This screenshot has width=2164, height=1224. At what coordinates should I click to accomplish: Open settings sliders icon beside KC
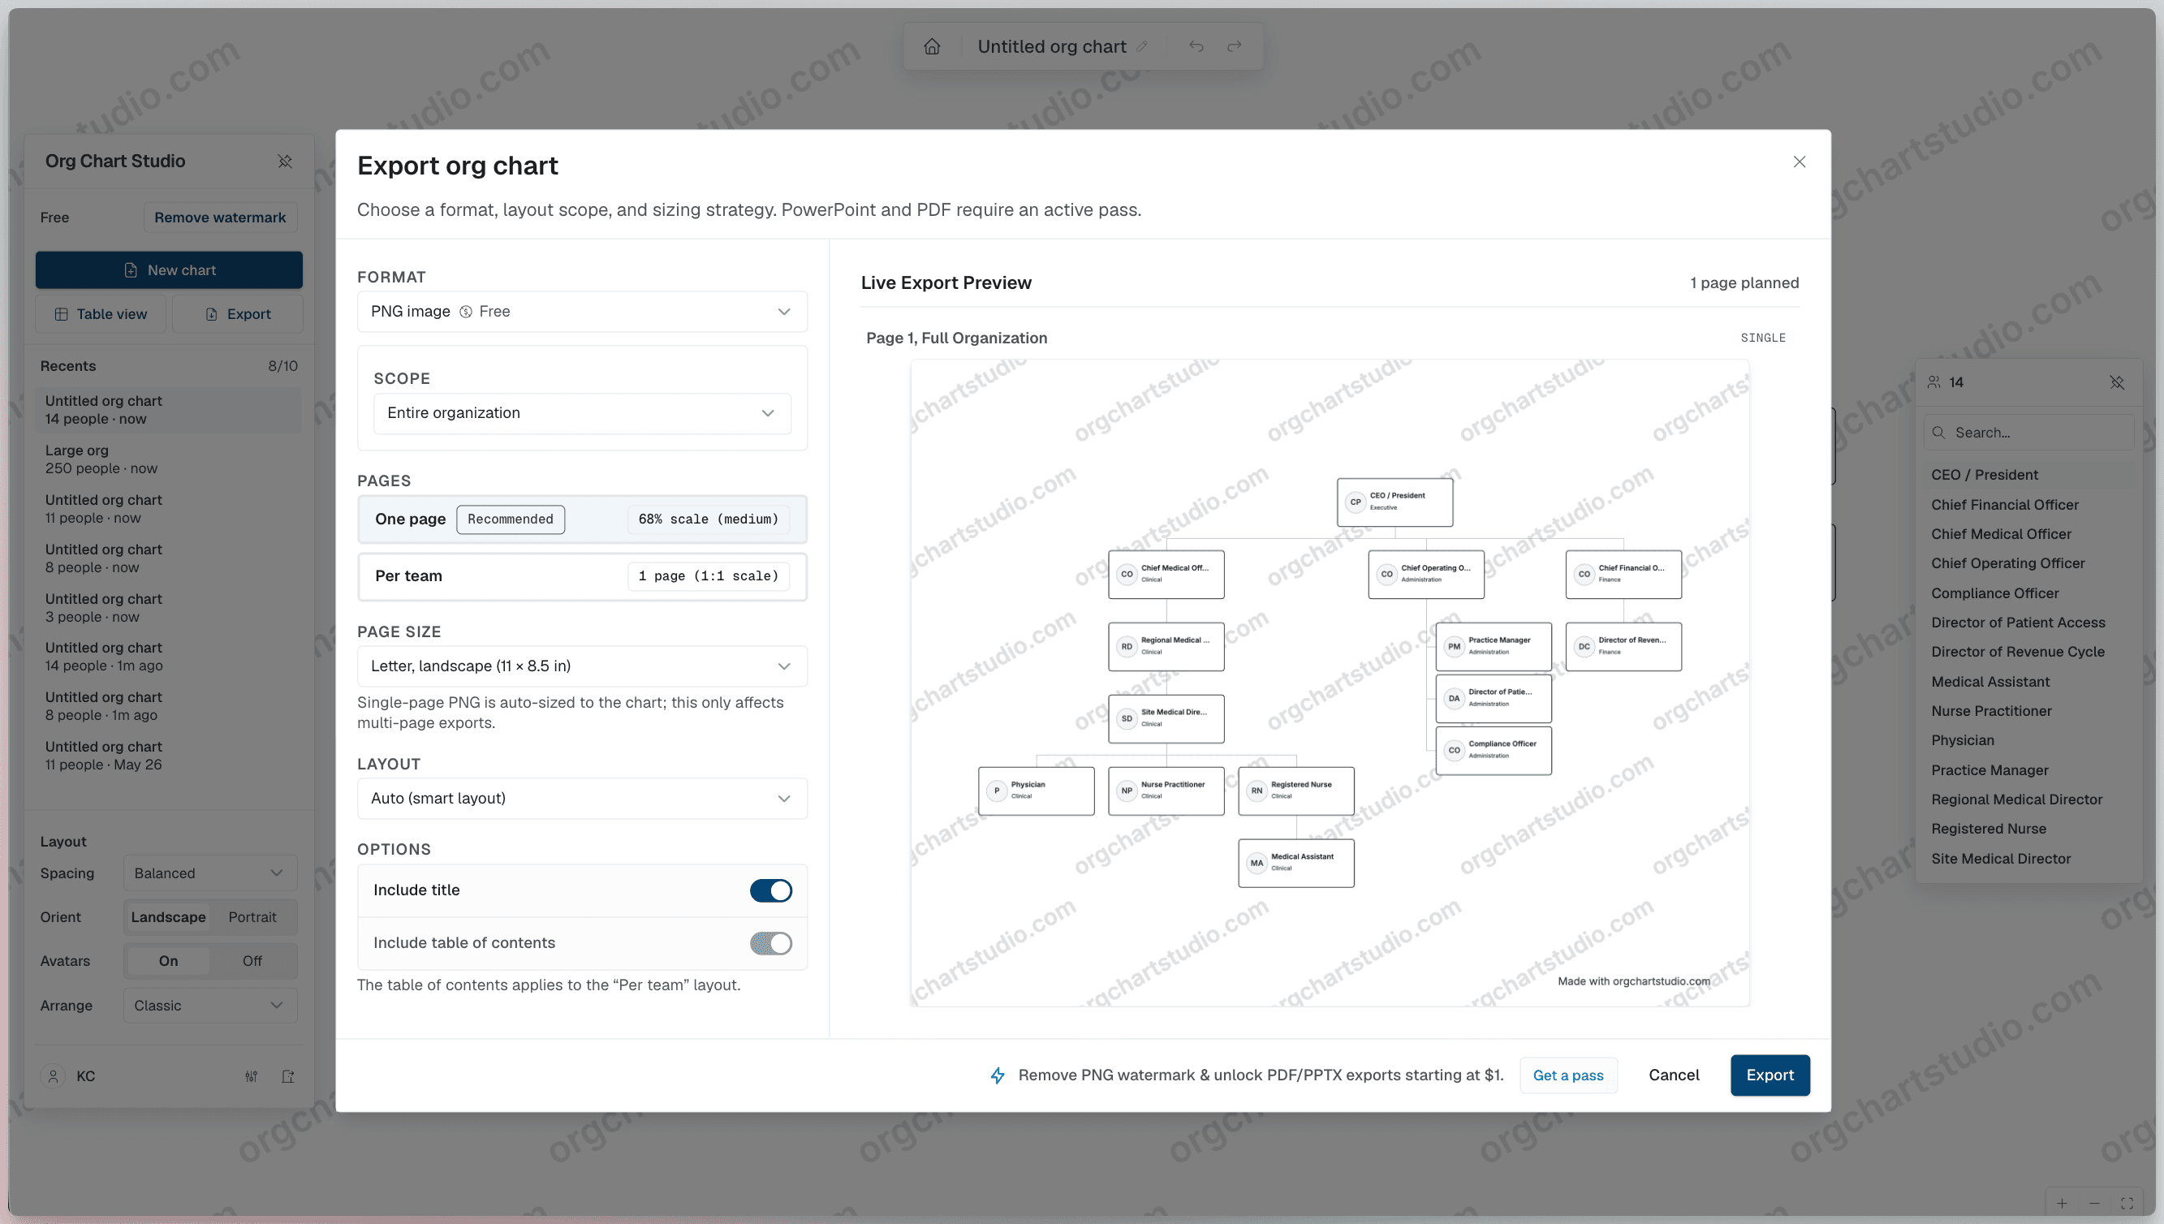coord(252,1076)
